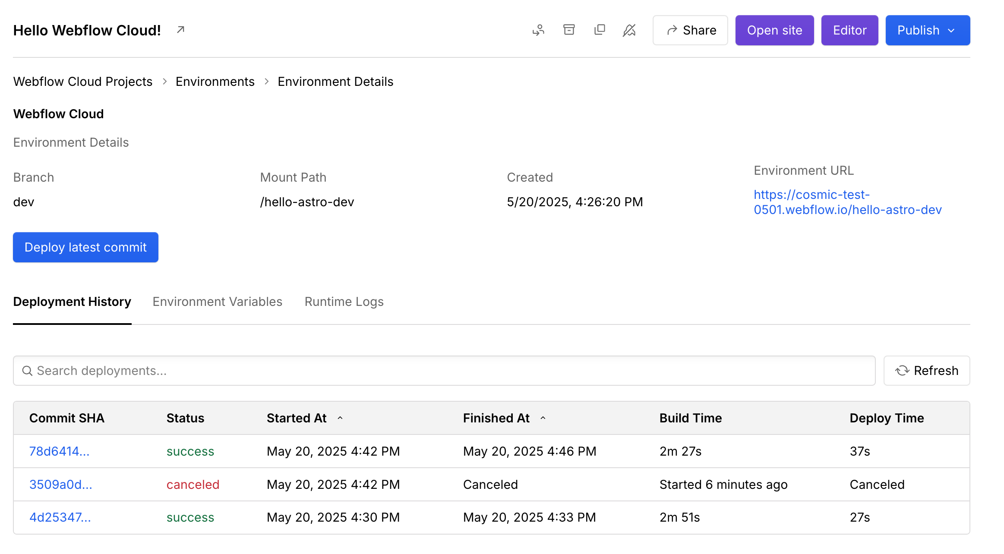
Task: Click the archive site icon
Action: (x=569, y=30)
